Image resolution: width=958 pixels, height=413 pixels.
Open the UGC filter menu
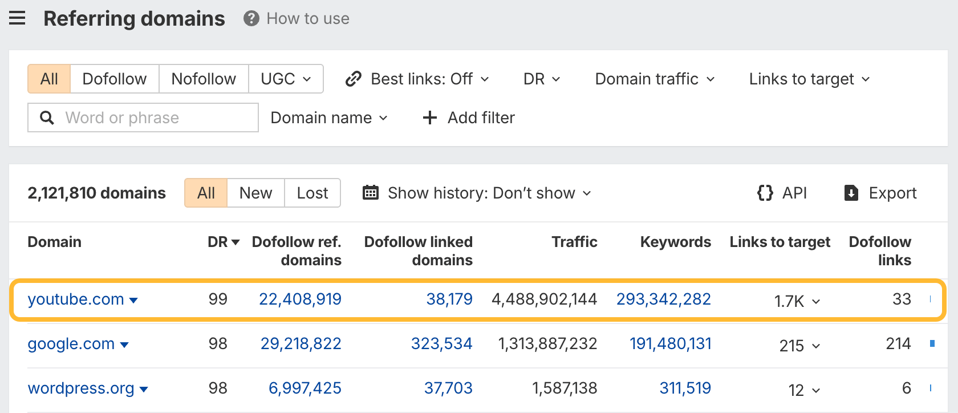coord(286,79)
